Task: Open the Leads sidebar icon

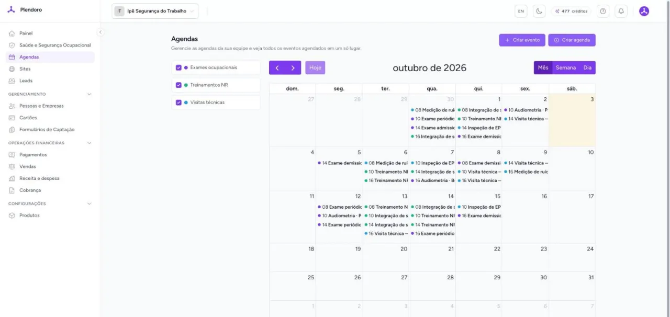Action: click(x=12, y=81)
